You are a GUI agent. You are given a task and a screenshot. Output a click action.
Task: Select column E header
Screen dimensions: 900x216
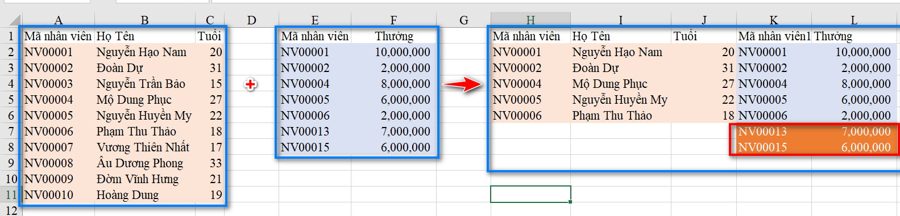[x=315, y=20]
